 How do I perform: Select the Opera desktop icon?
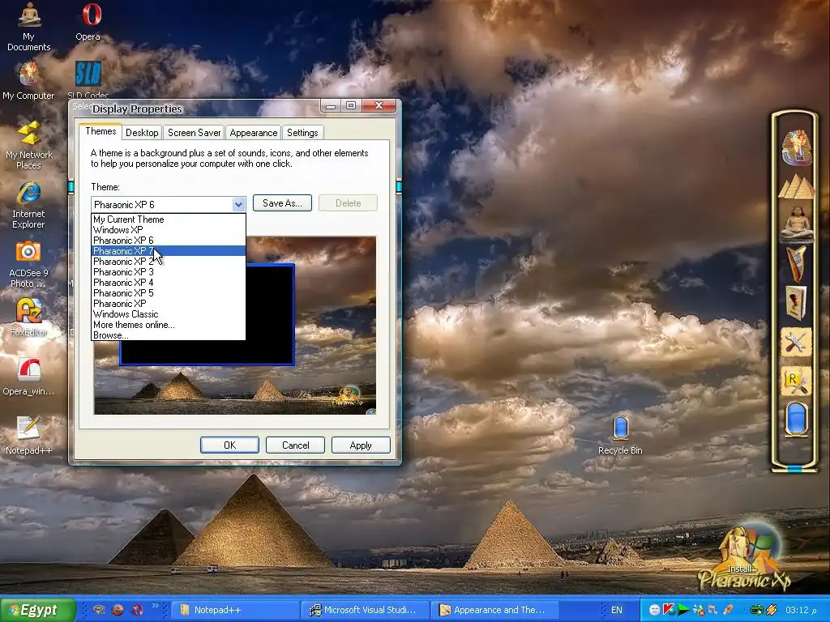[88, 22]
